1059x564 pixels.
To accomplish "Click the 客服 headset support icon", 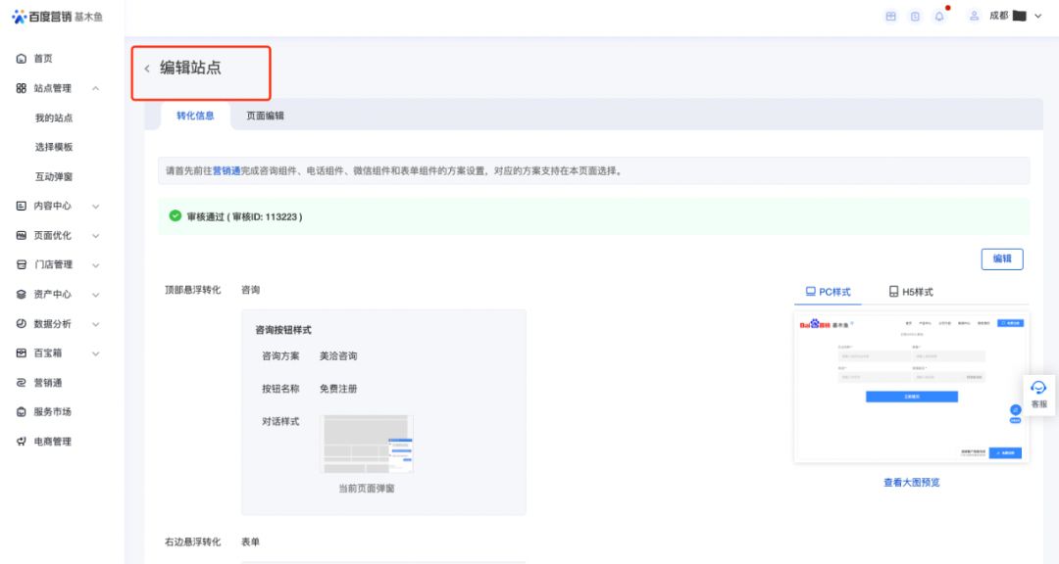I will [x=1038, y=390].
